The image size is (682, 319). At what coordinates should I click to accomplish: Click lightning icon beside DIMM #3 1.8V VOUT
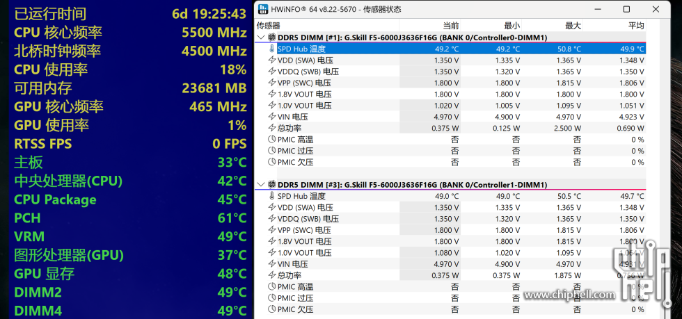(x=272, y=241)
